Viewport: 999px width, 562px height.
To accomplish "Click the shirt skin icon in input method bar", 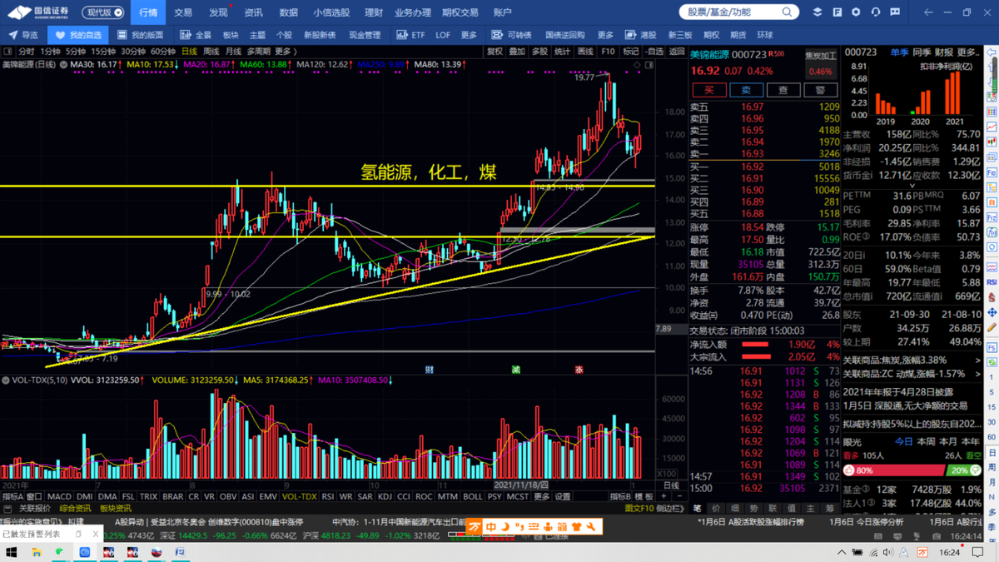I will click(576, 527).
